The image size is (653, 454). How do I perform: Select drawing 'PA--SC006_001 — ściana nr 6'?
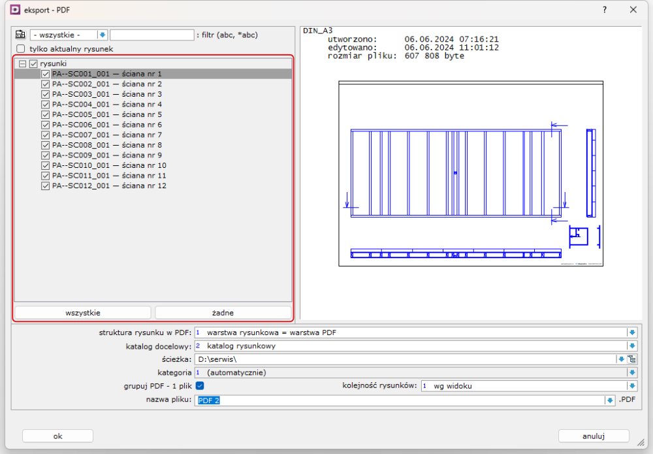tap(107, 125)
